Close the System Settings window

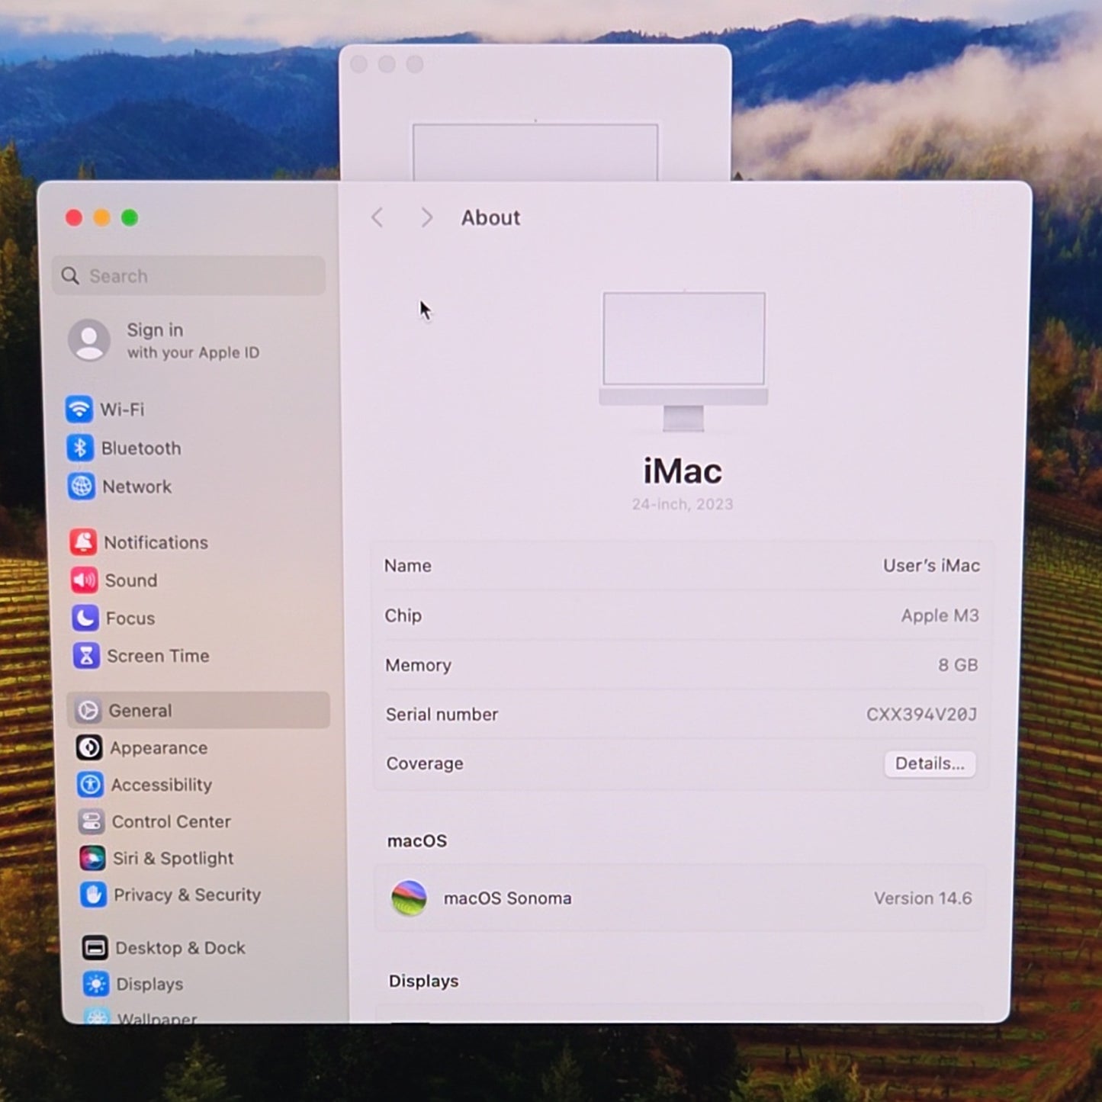(x=74, y=218)
